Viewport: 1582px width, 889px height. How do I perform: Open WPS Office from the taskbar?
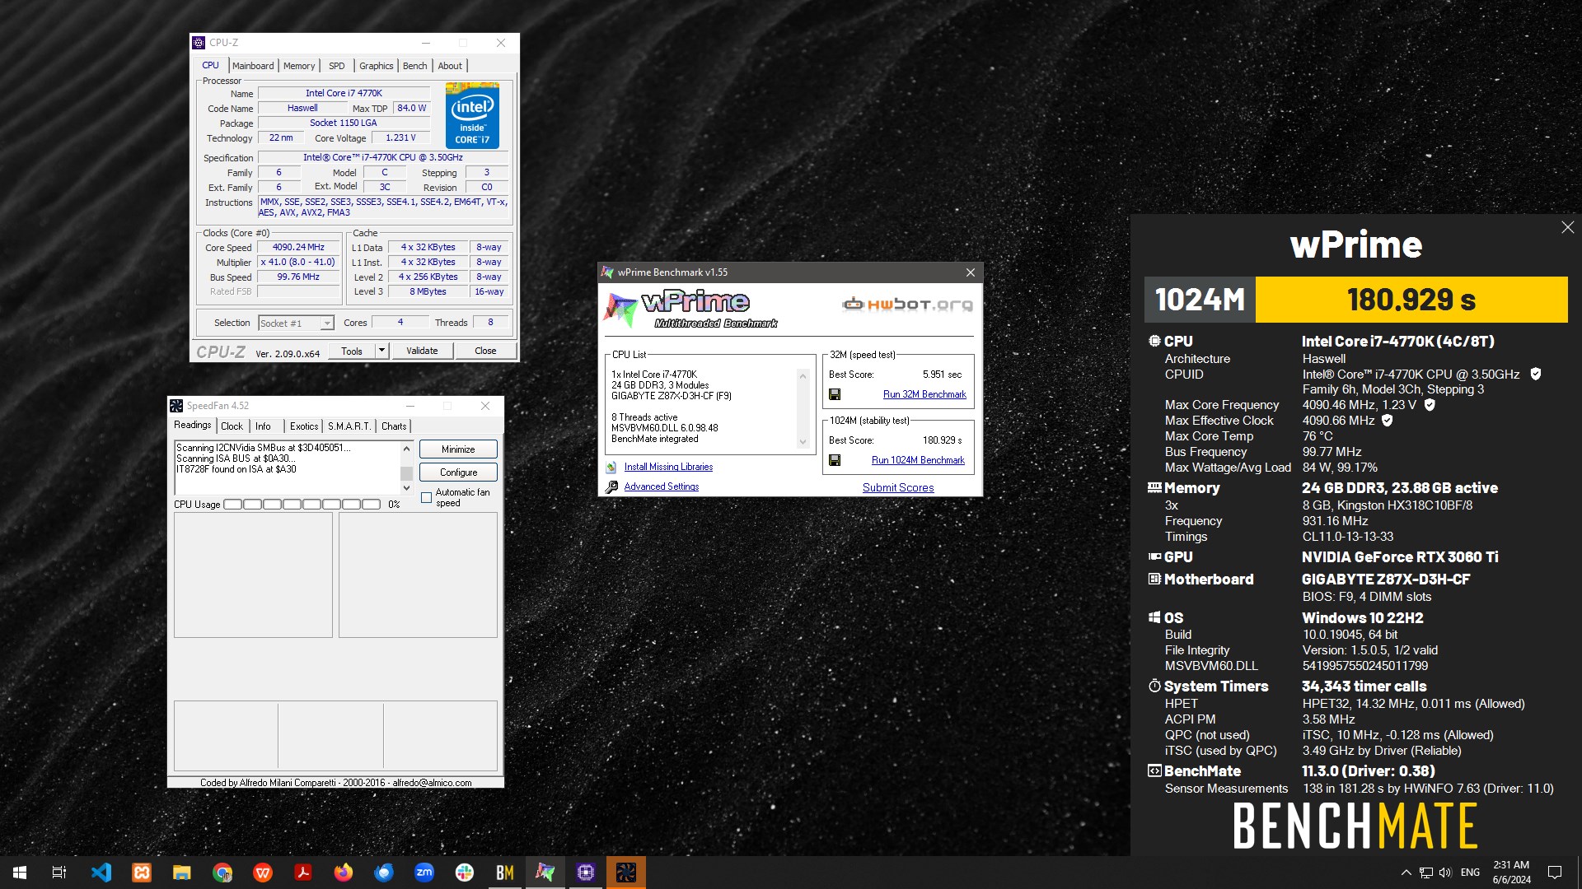pos(263,873)
